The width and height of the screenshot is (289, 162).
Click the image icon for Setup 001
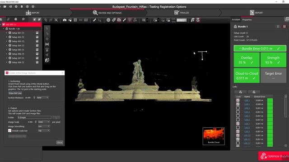[37, 33]
